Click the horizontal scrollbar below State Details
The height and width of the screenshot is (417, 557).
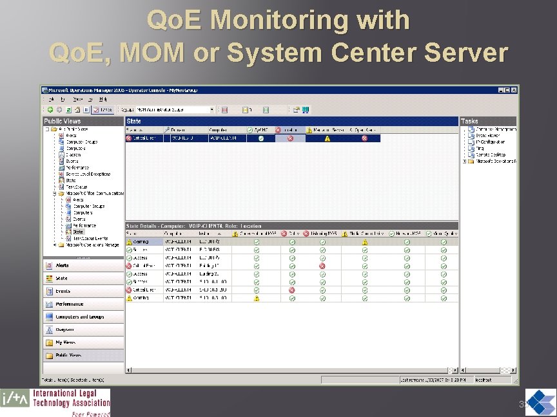(x=290, y=370)
